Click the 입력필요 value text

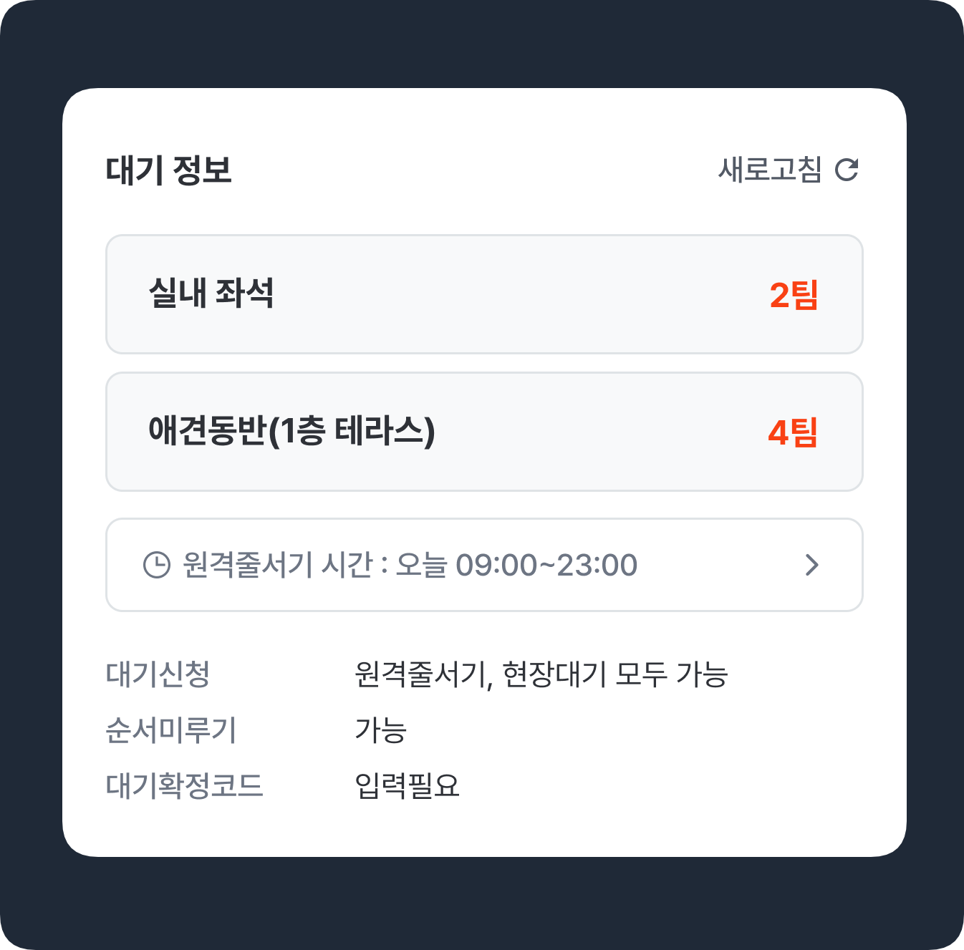click(x=407, y=786)
